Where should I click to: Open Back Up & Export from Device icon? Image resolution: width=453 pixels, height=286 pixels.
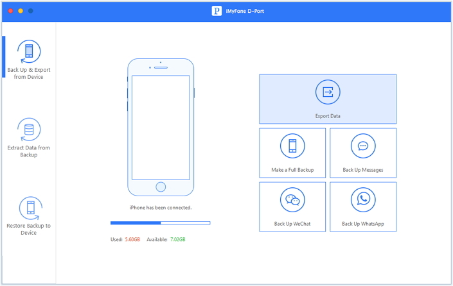pyautogui.click(x=29, y=51)
